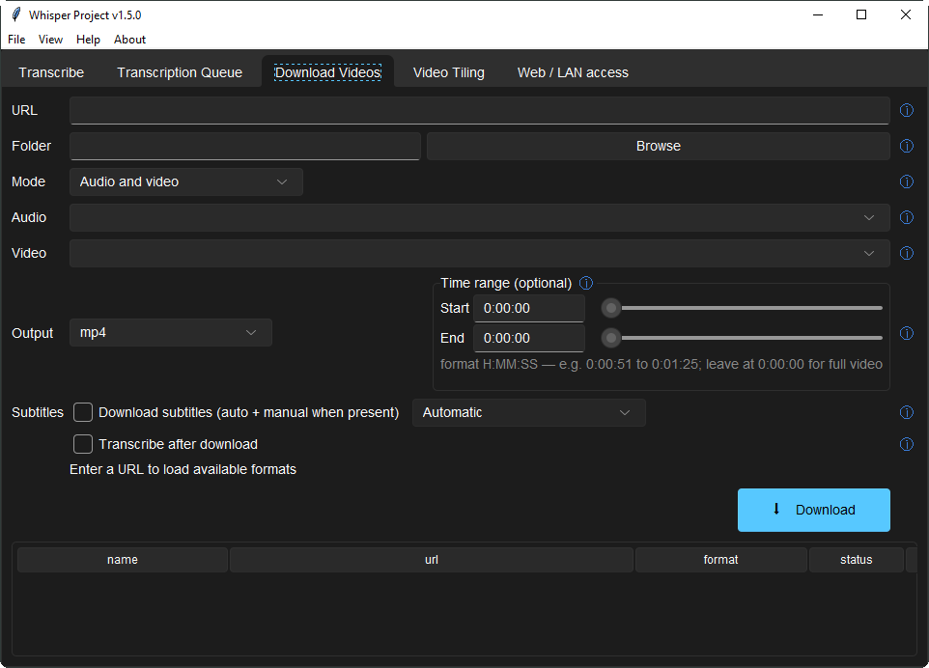Click the info icon on the Audio row
The image size is (929, 668).
click(x=907, y=217)
